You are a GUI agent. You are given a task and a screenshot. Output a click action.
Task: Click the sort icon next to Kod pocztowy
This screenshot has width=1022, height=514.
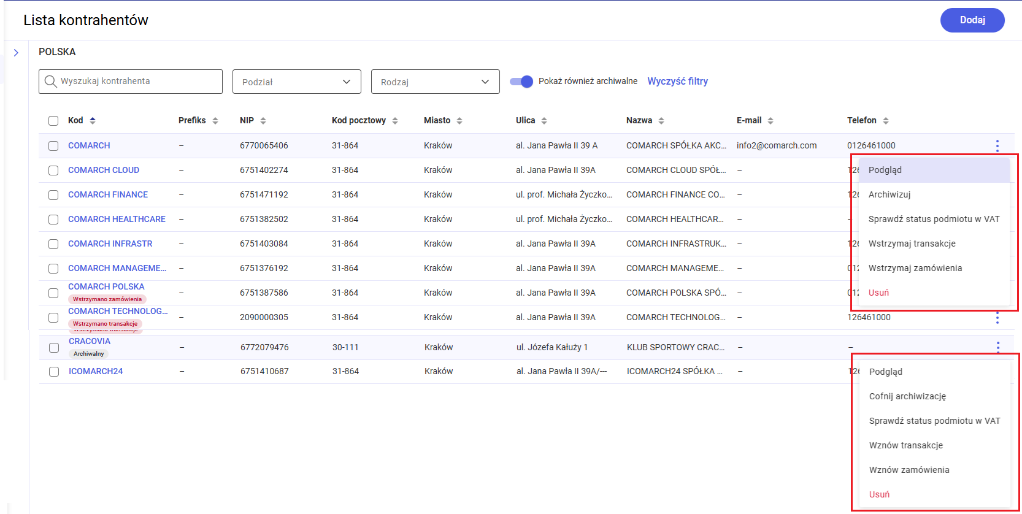[x=395, y=121]
